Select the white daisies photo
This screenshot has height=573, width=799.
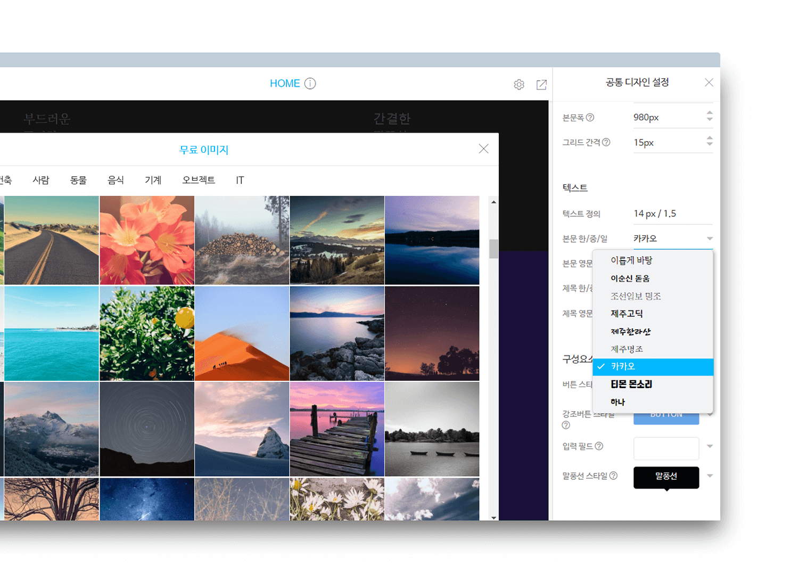(x=337, y=499)
